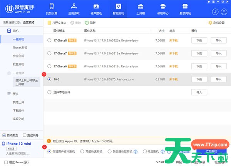Open 教程中心 tutorial center
The width and height of the screenshot is (231, 166).
(x=163, y=9)
